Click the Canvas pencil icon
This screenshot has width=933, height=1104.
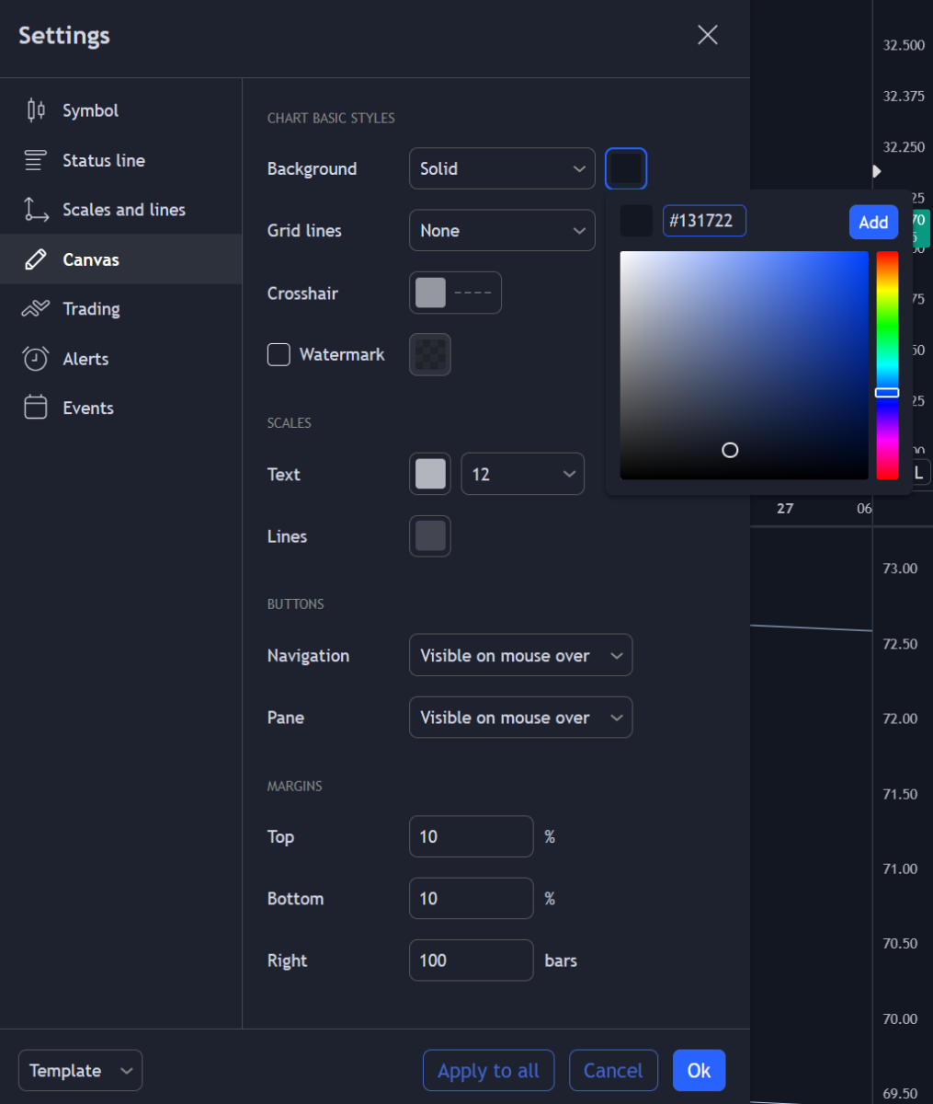(36, 259)
